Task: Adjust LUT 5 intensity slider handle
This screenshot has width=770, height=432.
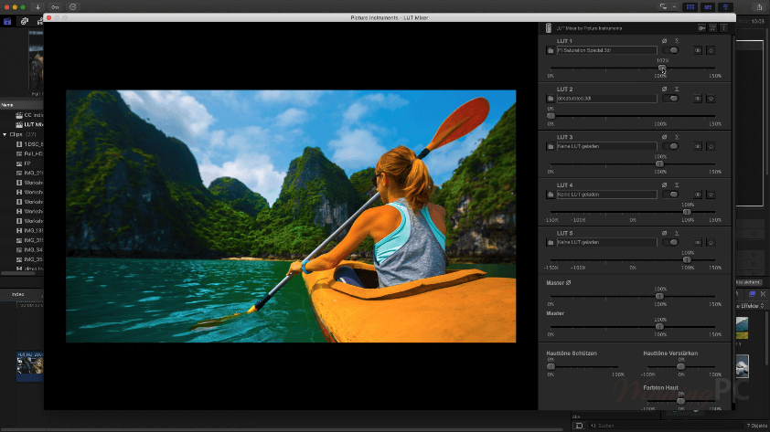Action: 687,260
